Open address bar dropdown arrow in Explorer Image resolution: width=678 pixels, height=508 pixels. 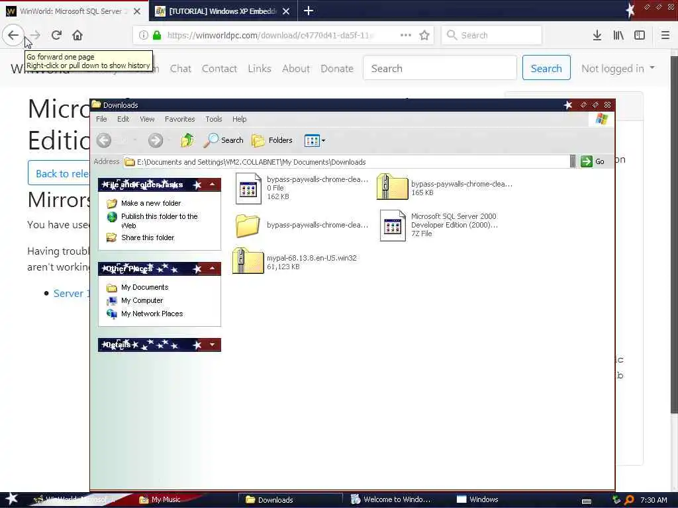[573, 161]
